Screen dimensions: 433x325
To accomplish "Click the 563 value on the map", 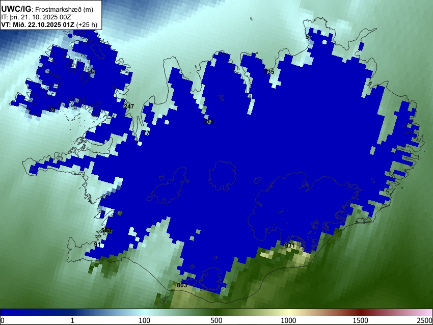I will pyautogui.click(x=106, y=230).
